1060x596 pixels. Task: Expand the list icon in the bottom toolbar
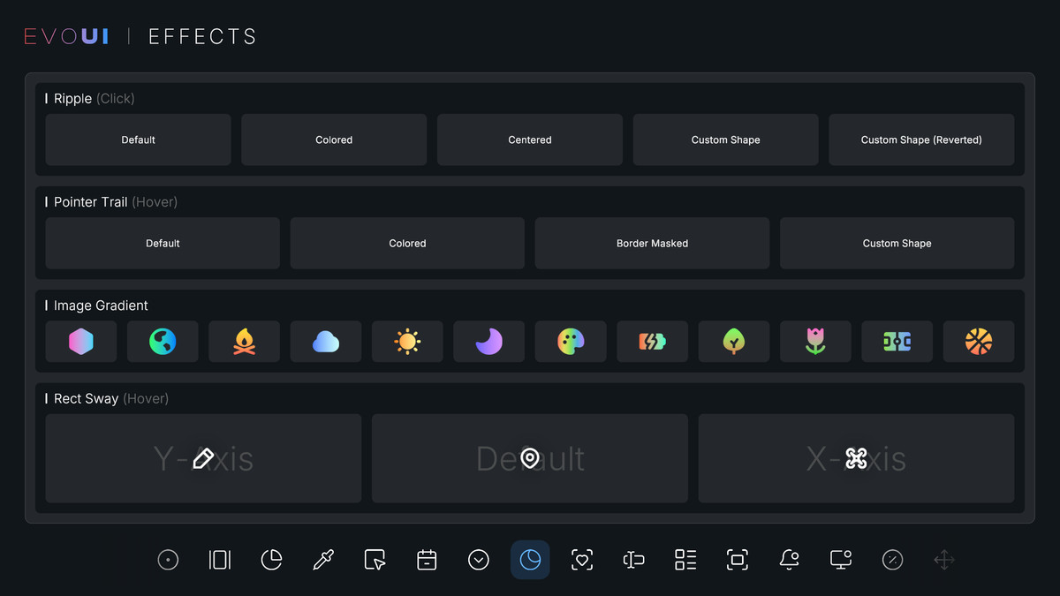pyautogui.click(x=685, y=559)
